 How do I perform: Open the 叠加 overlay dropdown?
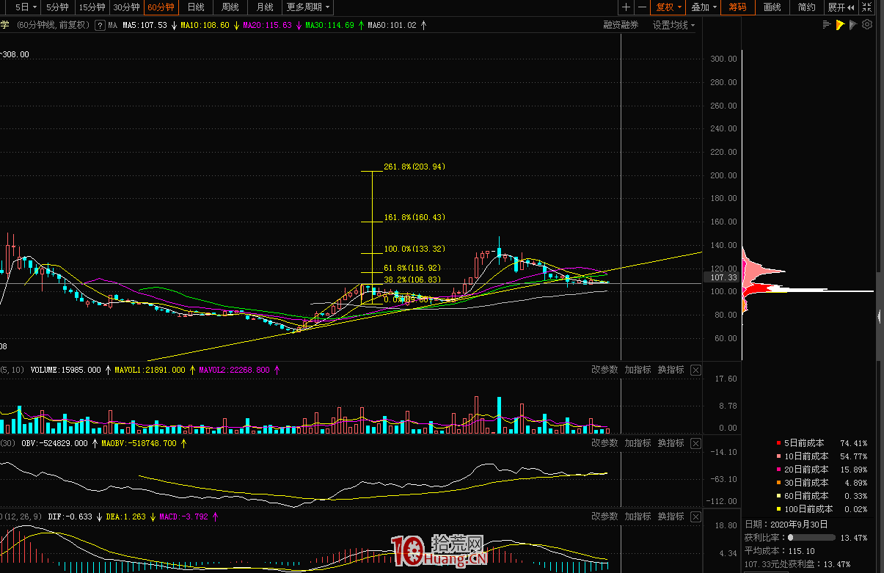[704, 7]
